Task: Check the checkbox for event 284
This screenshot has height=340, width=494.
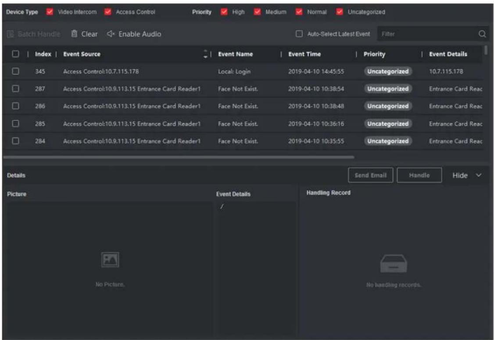Action: [x=15, y=141]
